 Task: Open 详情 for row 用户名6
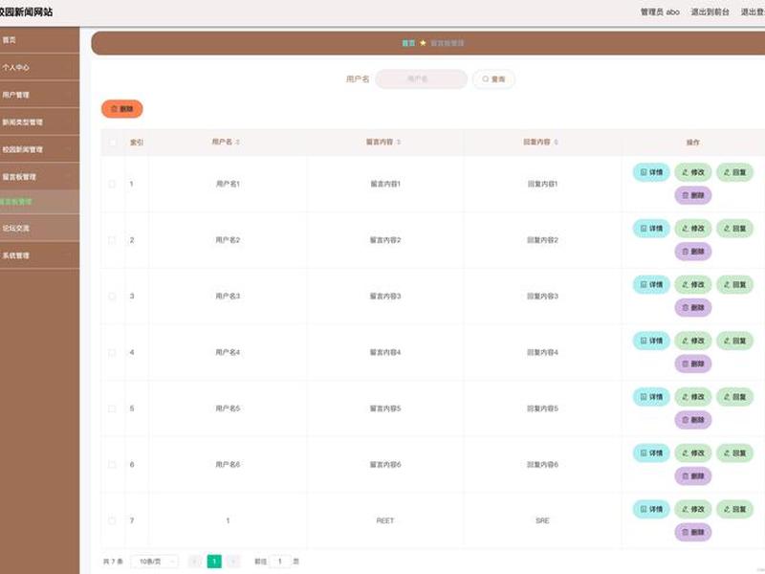651,453
